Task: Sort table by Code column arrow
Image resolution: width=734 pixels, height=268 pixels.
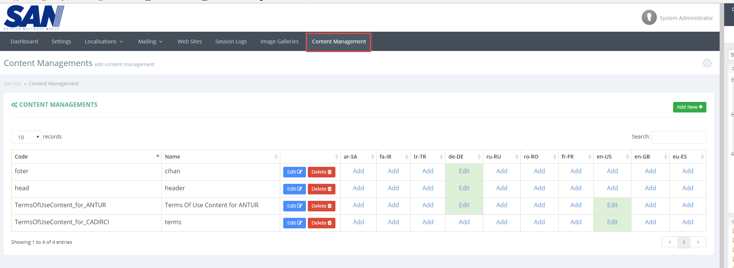Action: click(158, 156)
